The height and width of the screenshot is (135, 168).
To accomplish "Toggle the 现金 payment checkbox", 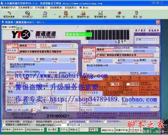I will pyautogui.click(x=112, y=84).
